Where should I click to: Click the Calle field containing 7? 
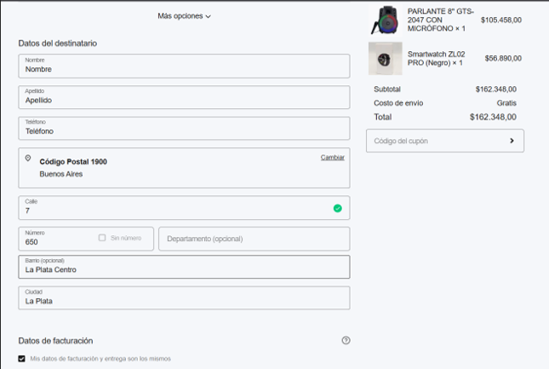pyautogui.click(x=170, y=208)
